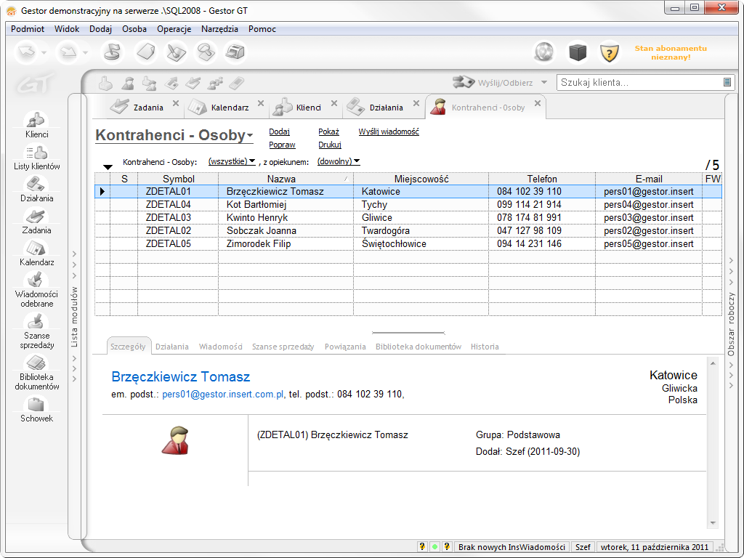Click the subscription status shield icon
744x558 pixels.
(x=610, y=52)
